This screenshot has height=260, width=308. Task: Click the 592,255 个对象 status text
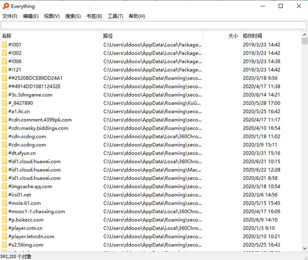16,256
